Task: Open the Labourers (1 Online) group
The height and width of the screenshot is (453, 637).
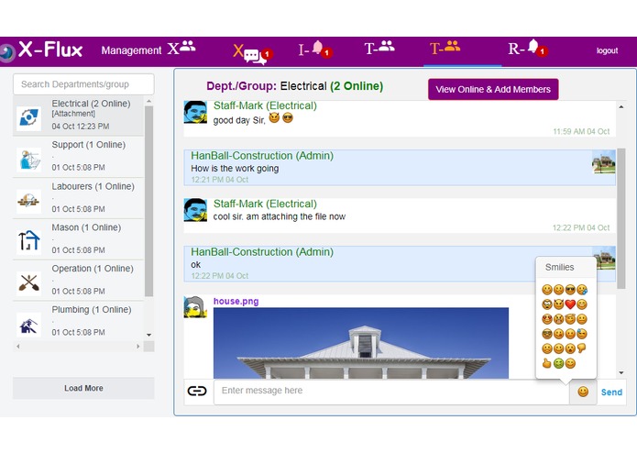Action: point(79,198)
